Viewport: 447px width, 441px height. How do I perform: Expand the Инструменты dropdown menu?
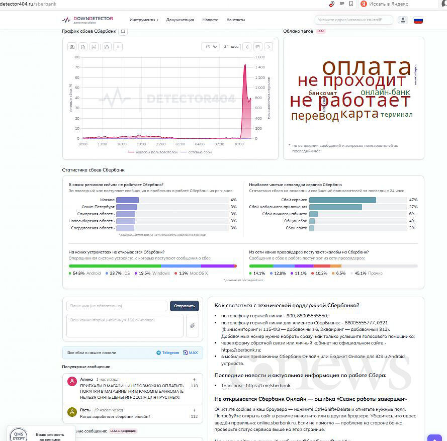(143, 20)
